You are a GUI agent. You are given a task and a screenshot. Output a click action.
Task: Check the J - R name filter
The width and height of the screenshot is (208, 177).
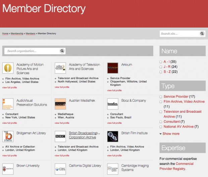(161, 67)
